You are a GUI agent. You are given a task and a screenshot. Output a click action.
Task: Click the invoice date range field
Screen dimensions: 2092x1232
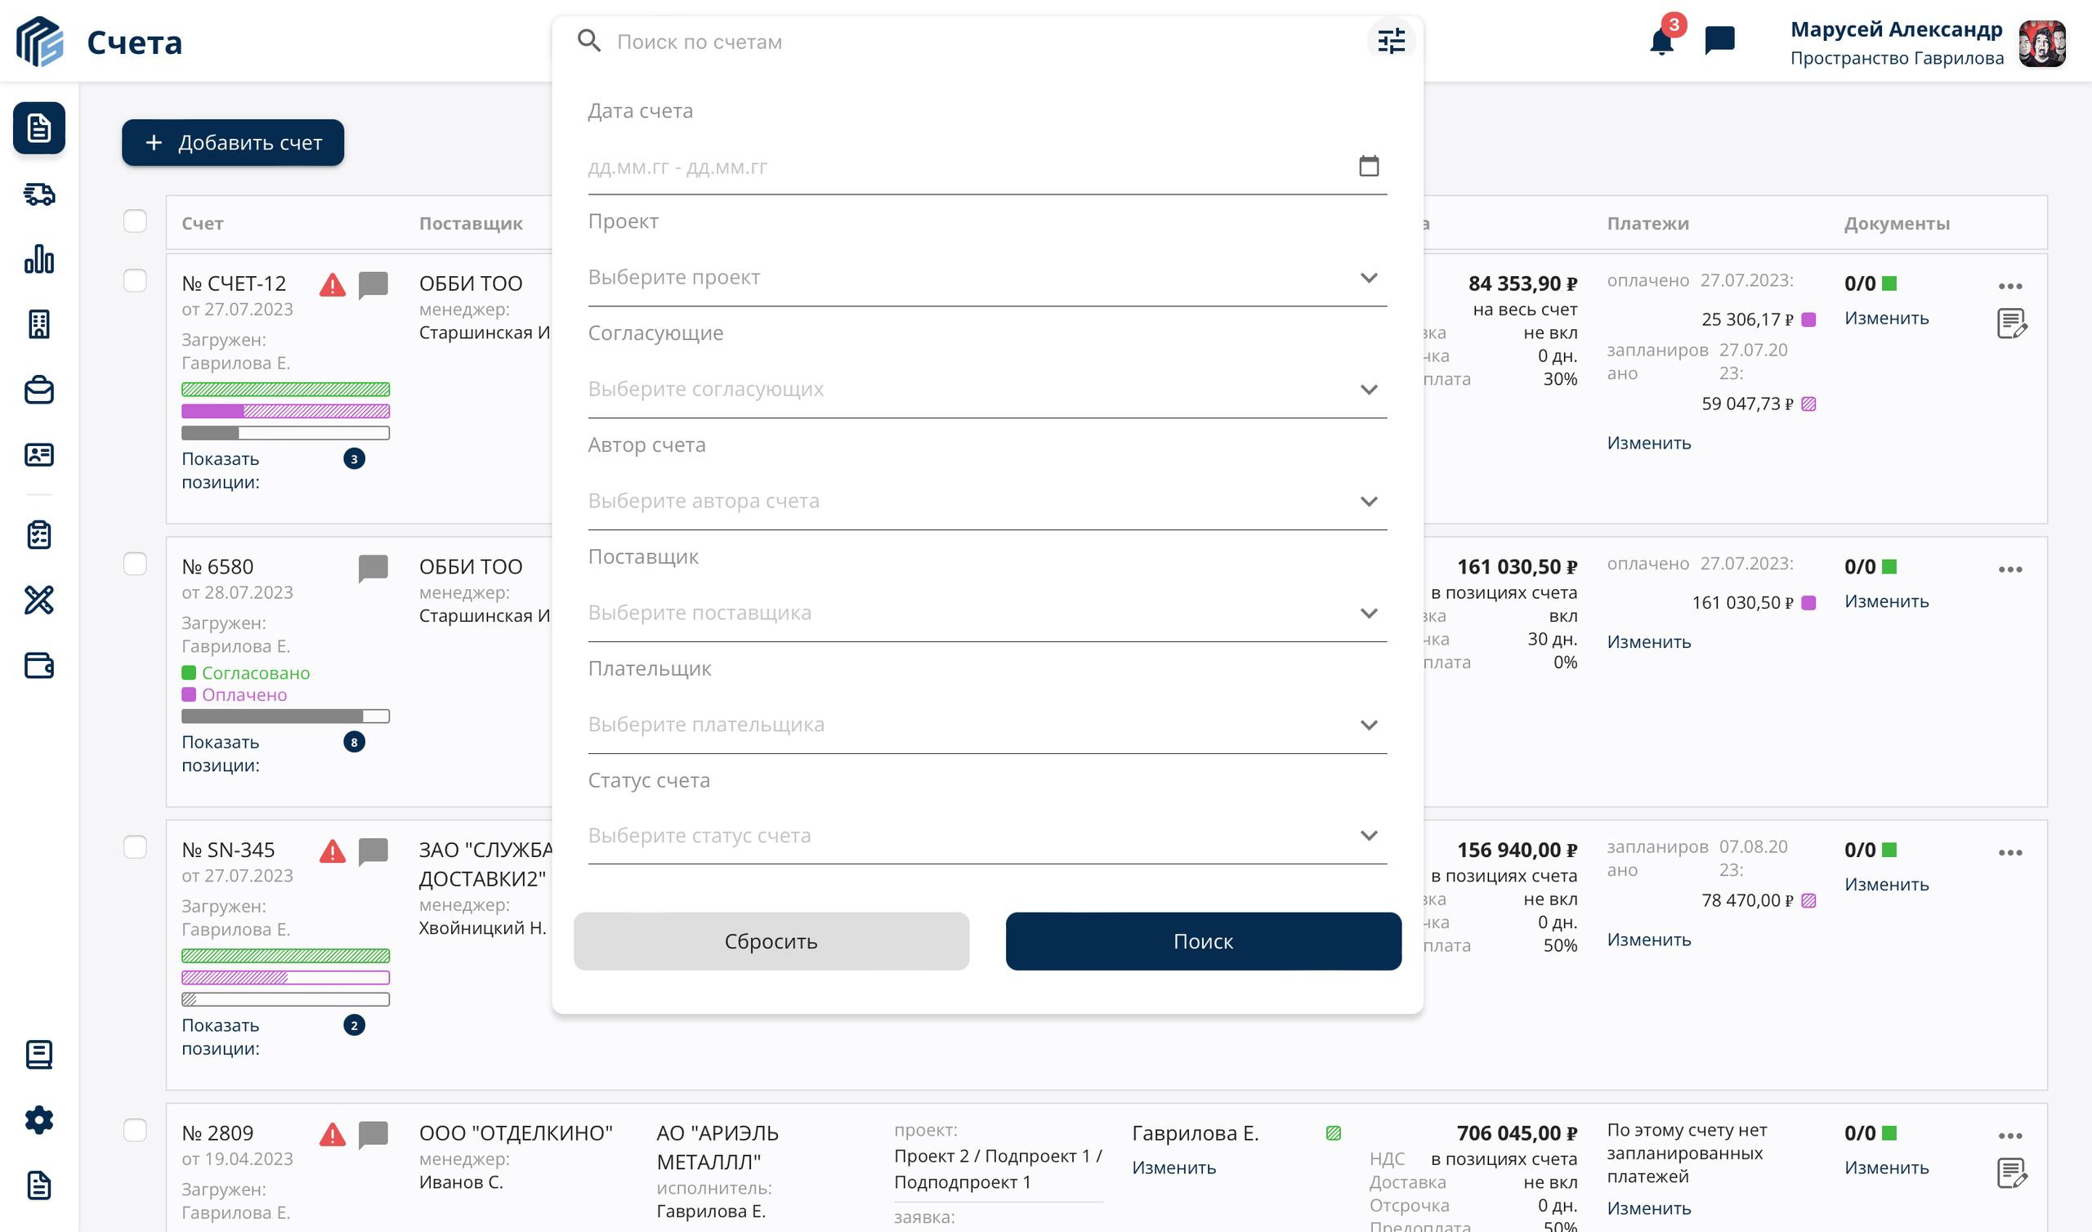pyautogui.click(x=987, y=167)
